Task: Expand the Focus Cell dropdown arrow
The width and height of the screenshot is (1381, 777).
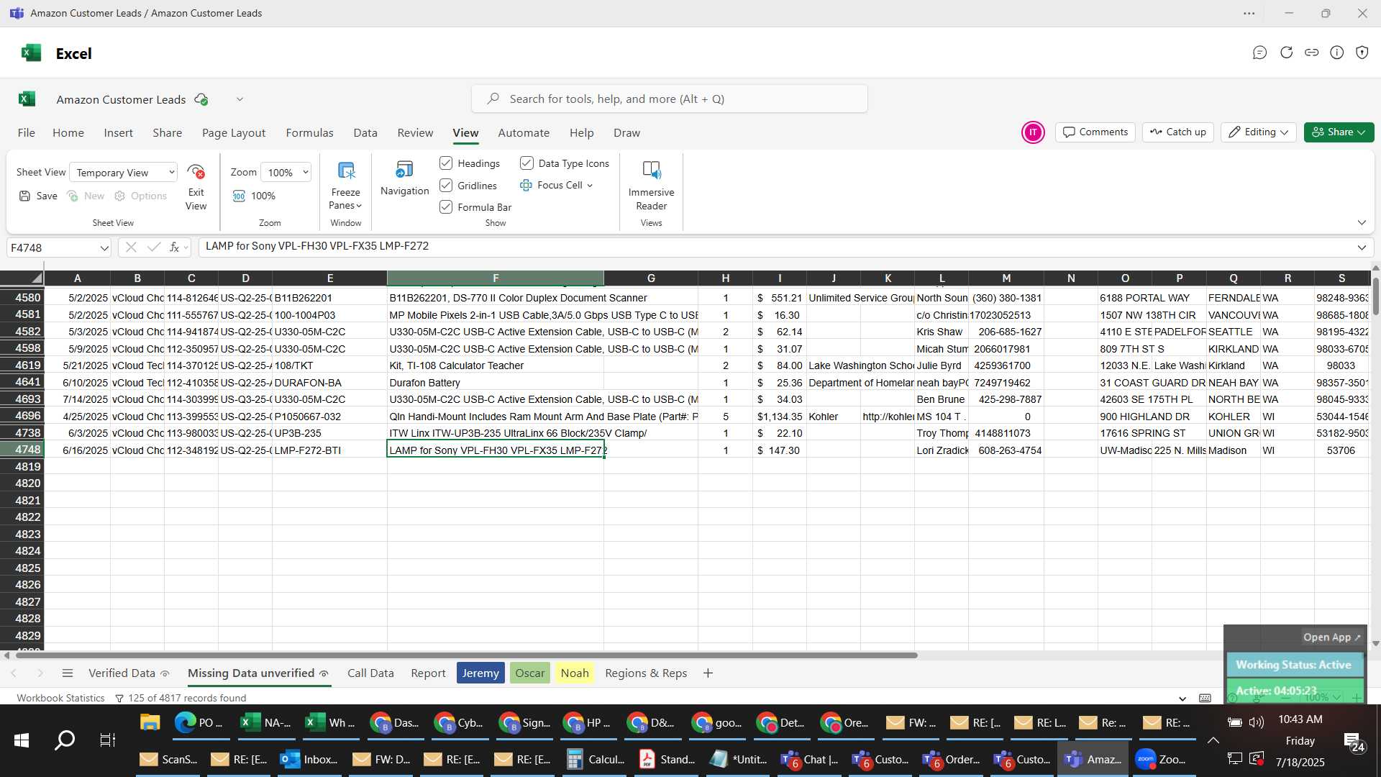Action: (x=590, y=186)
